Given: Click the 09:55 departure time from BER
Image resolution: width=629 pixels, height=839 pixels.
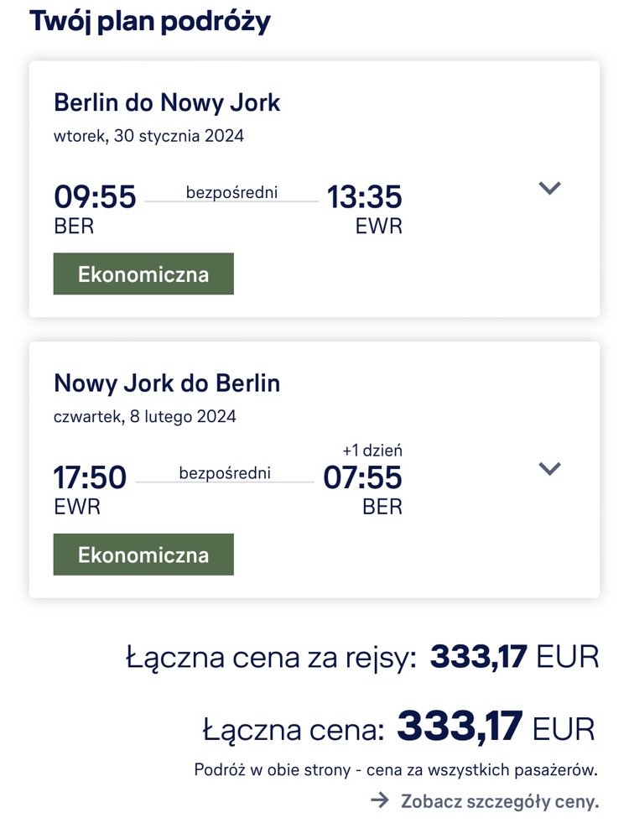Looking at the screenshot, I should pyautogui.click(x=96, y=196).
